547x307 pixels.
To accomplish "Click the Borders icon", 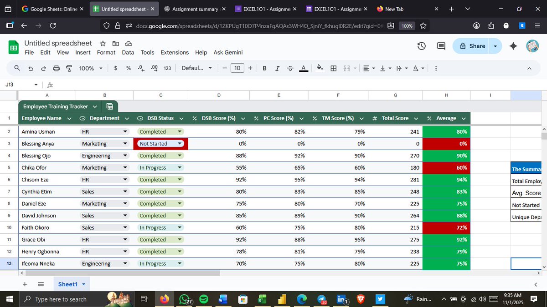I will 333,68.
